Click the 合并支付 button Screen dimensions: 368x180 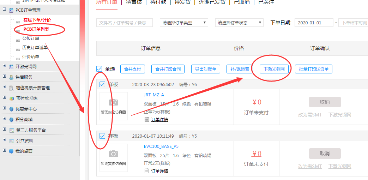coord(133,69)
